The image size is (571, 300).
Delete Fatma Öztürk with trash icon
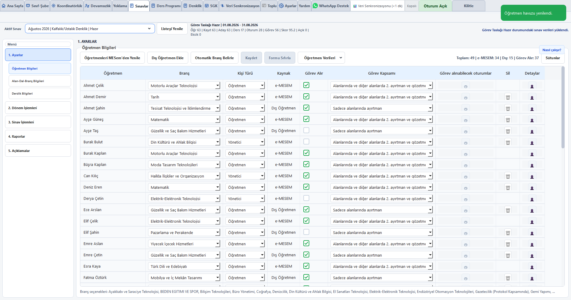coord(508,278)
